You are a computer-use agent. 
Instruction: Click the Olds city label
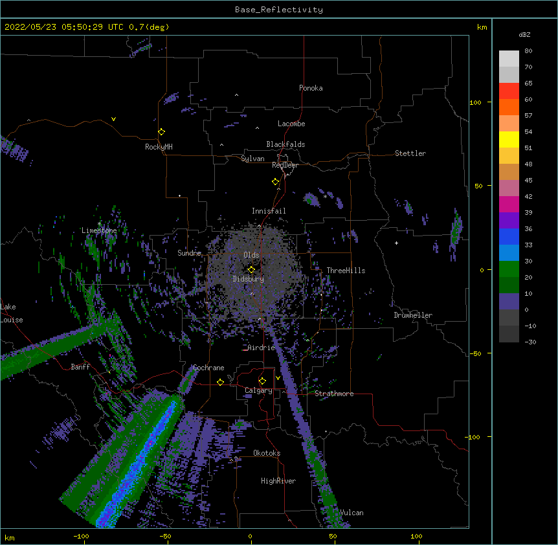tap(251, 255)
